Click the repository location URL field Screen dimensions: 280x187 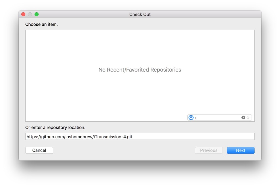click(140, 136)
